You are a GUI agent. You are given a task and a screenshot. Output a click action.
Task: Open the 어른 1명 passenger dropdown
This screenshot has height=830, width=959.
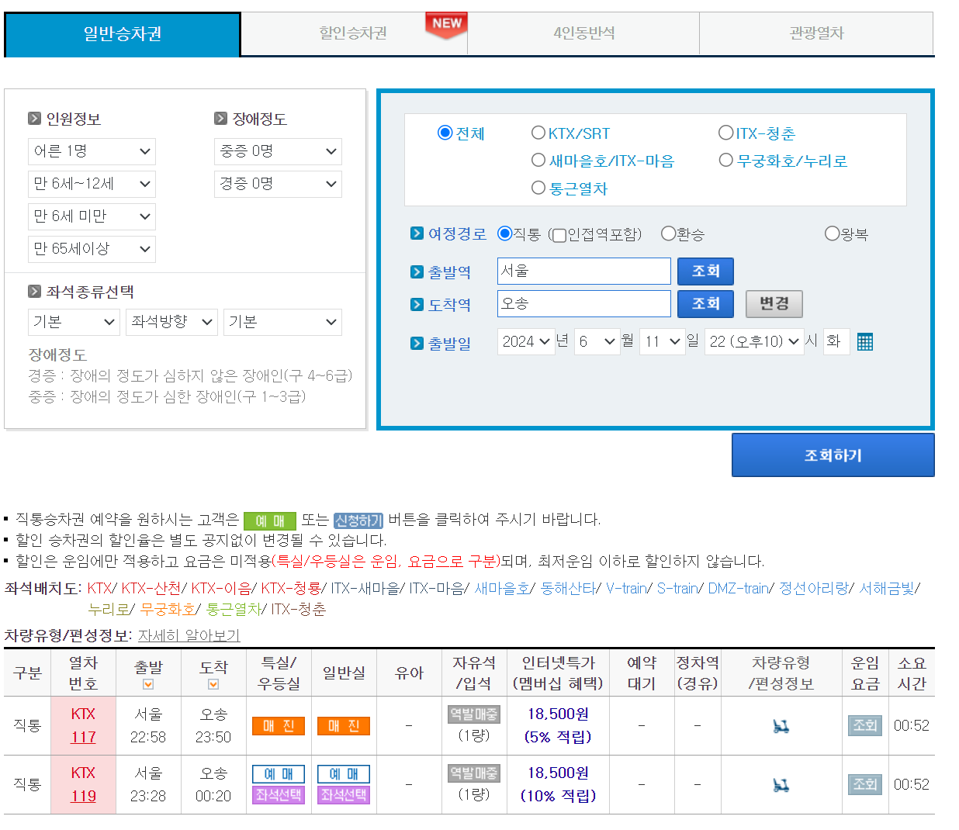[x=92, y=151]
